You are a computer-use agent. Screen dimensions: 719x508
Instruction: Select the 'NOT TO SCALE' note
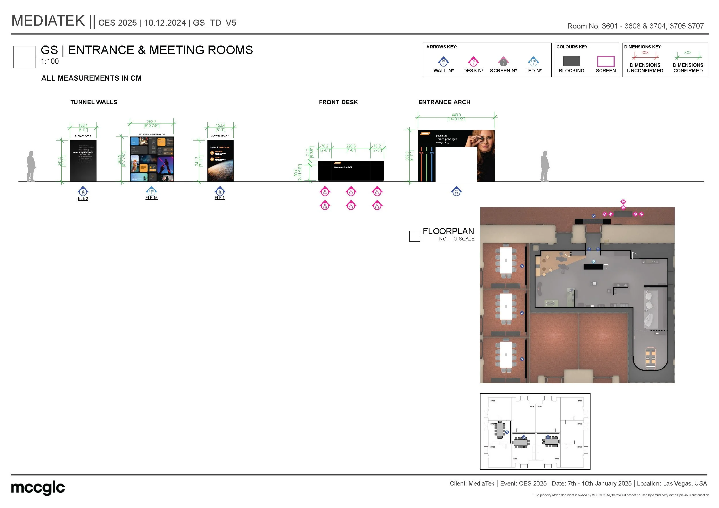pyautogui.click(x=457, y=239)
